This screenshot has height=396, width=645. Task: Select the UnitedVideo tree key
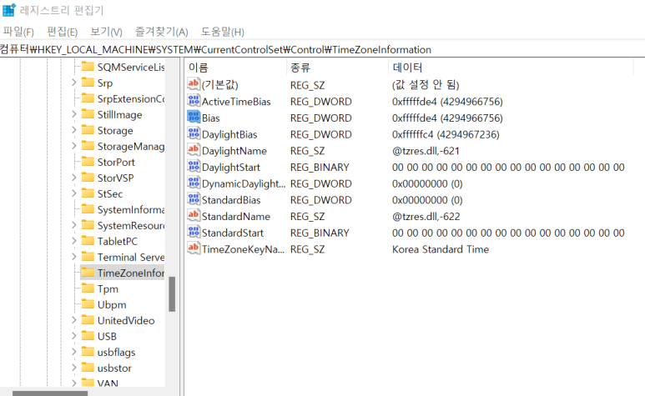[x=126, y=320]
